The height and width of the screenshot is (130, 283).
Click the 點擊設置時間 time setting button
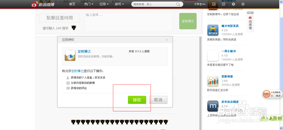[59, 18]
